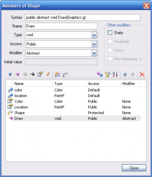
Task: Select the Location property row
Action: click(x=74, y=107)
